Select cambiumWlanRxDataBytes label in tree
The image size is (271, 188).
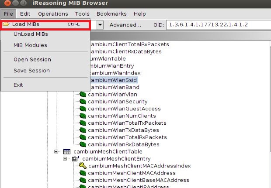[124, 144]
